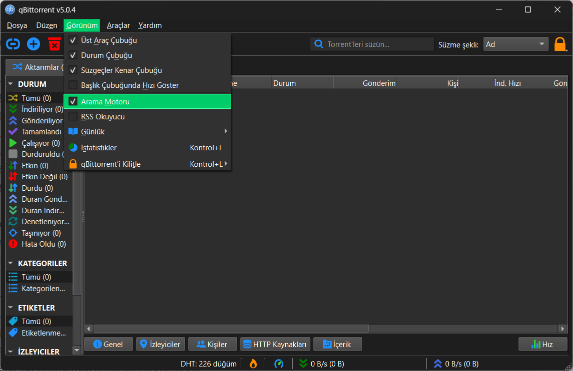Open the Kişiler details tab
Image resolution: width=573 pixels, height=371 pixels.
tap(212, 345)
